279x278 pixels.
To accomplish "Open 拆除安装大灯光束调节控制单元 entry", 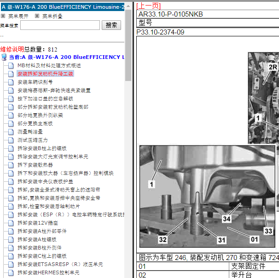I will [x=53, y=156].
